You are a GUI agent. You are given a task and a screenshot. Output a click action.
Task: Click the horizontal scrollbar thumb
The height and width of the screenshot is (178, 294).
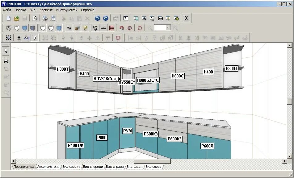click(x=152, y=161)
